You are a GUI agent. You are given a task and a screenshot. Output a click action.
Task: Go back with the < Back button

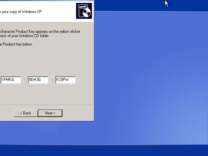point(26,113)
